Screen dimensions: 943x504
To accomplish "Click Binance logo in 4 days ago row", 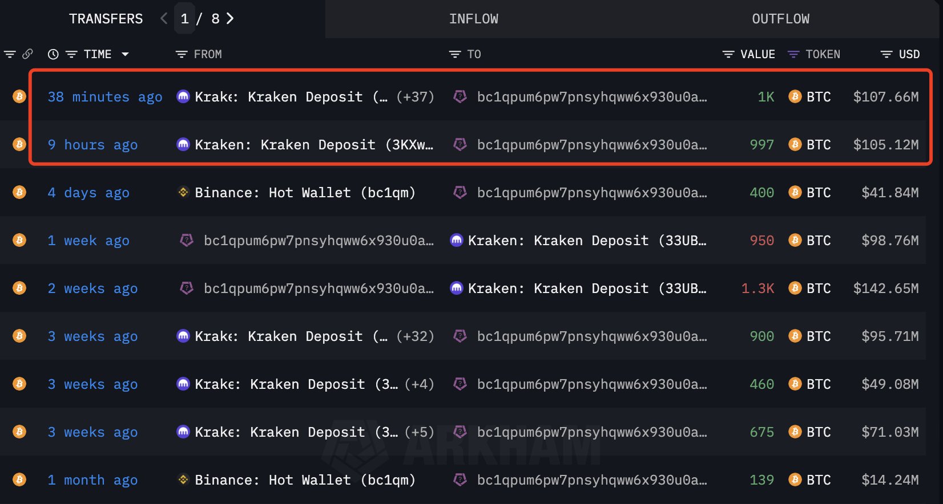I will pyautogui.click(x=183, y=192).
